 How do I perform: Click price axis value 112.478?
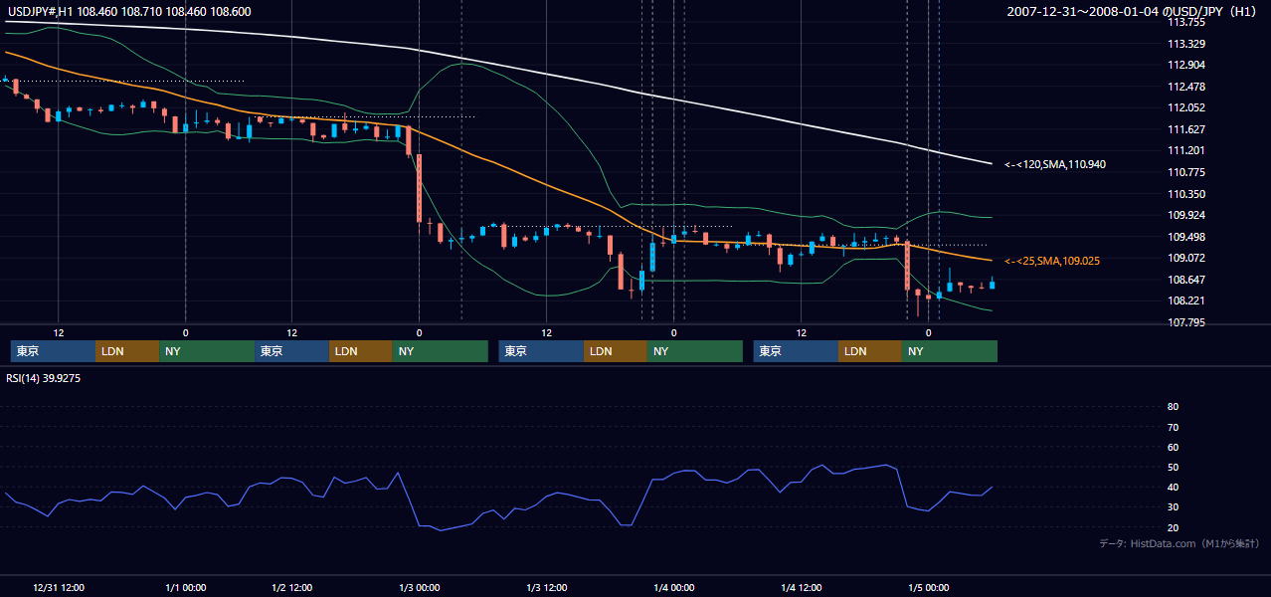tap(1185, 87)
